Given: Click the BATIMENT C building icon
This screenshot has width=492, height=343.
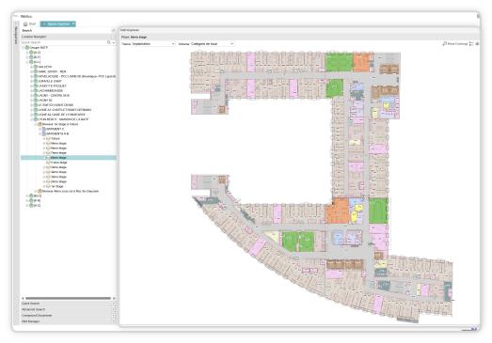Looking at the screenshot, I should click(x=44, y=129).
